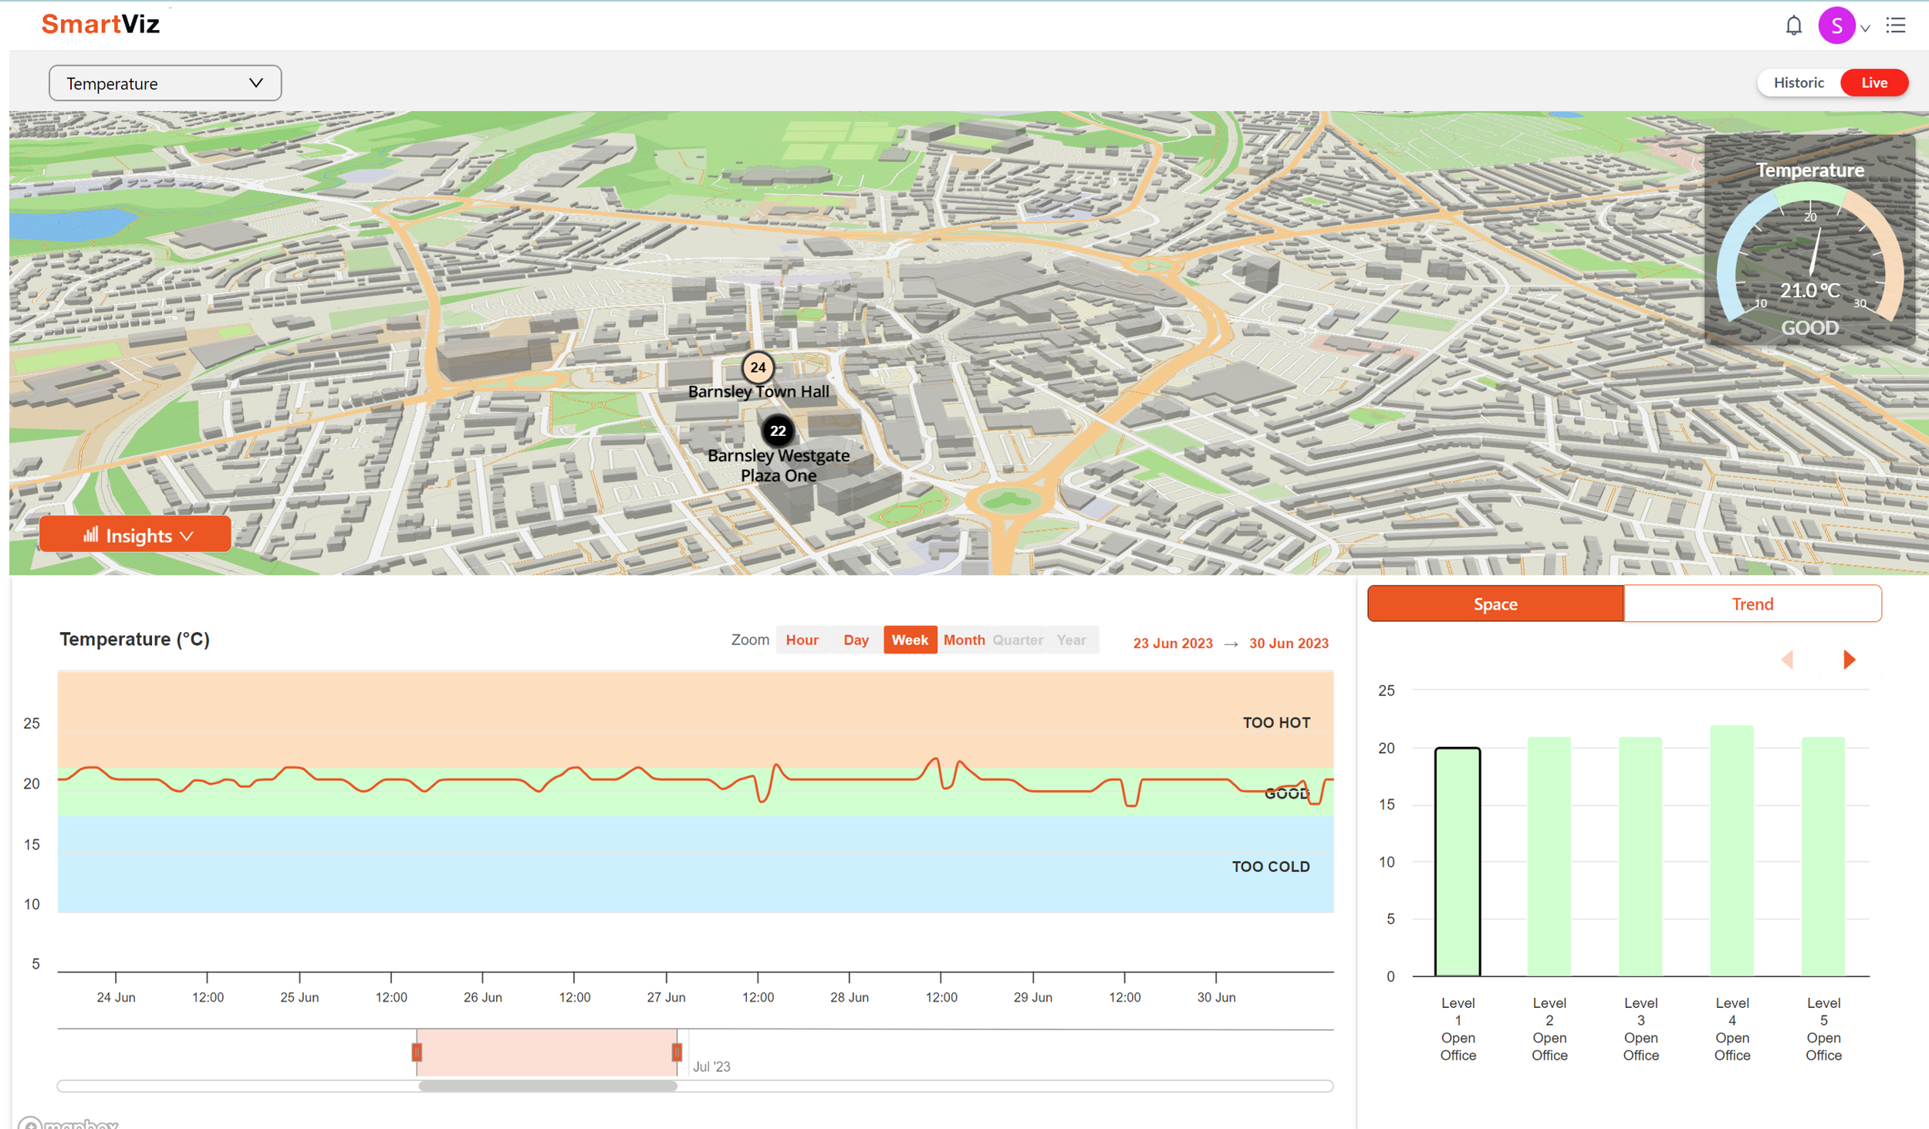Open notifications via the bell icon
Viewport: 1929px width, 1129px height.
1793,25
